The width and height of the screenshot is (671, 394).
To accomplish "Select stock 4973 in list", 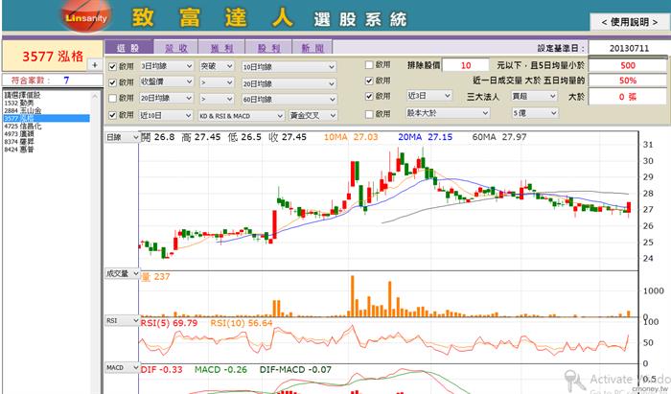I will click(47, 133).
